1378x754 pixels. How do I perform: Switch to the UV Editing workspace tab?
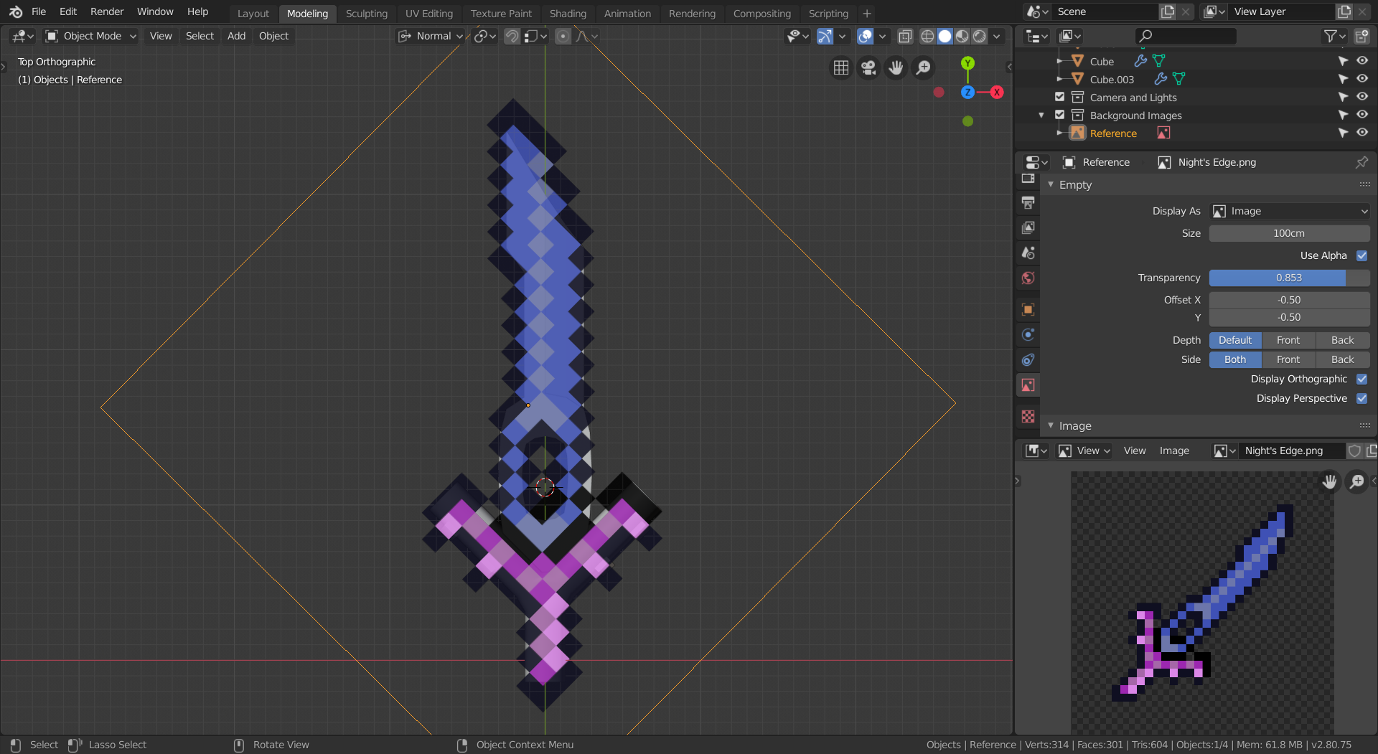coord(429,14)
